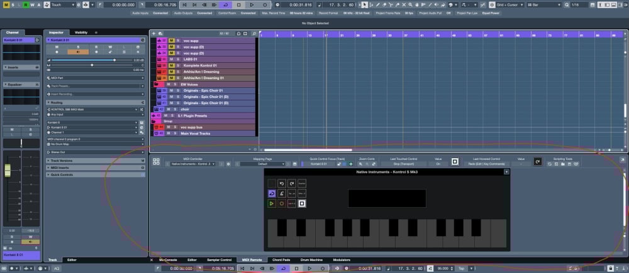629x273 pixels.
Task: Switch to Sampler Control tab
Action: click(219, 260)
